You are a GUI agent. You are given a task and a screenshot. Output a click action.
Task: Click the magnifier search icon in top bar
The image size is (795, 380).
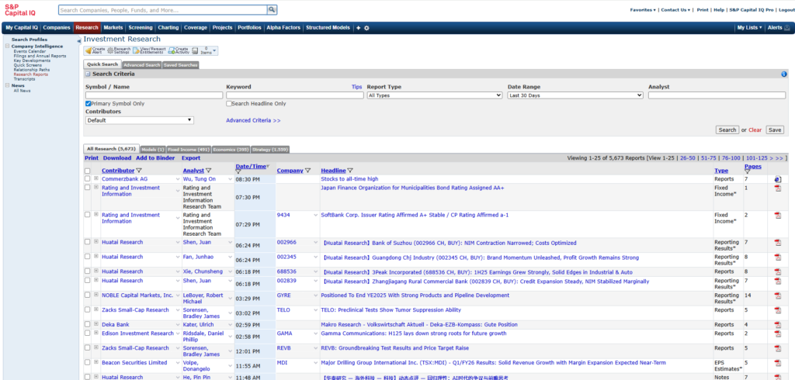[x=272, y=10]
